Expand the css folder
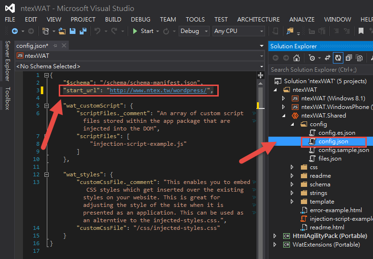Viewport: 373px width, 259px height. [292, 167]
